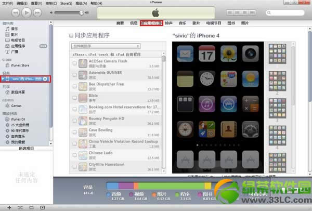The width and height of the screenshot is (312, 211).
Task: Open the 帮助(H) menu
Action: pyautogui.click(x=96, y=4)
